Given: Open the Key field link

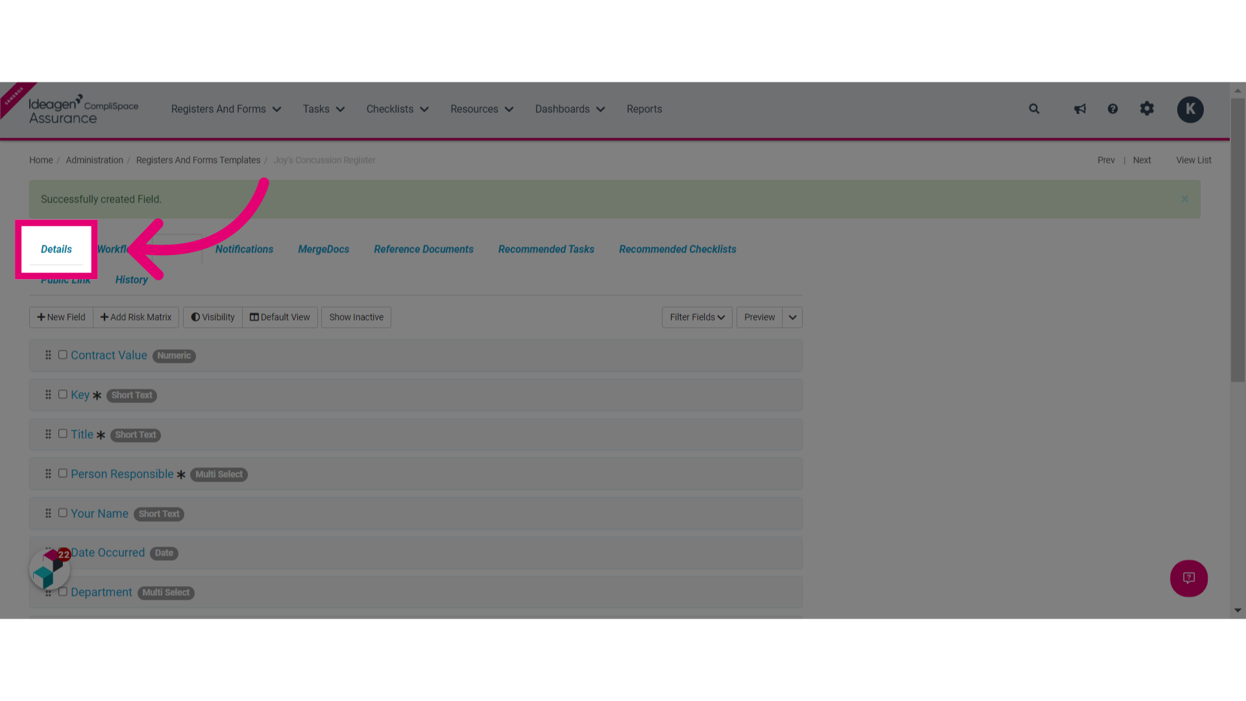Looking at the screenshot, I should [80, 395].
